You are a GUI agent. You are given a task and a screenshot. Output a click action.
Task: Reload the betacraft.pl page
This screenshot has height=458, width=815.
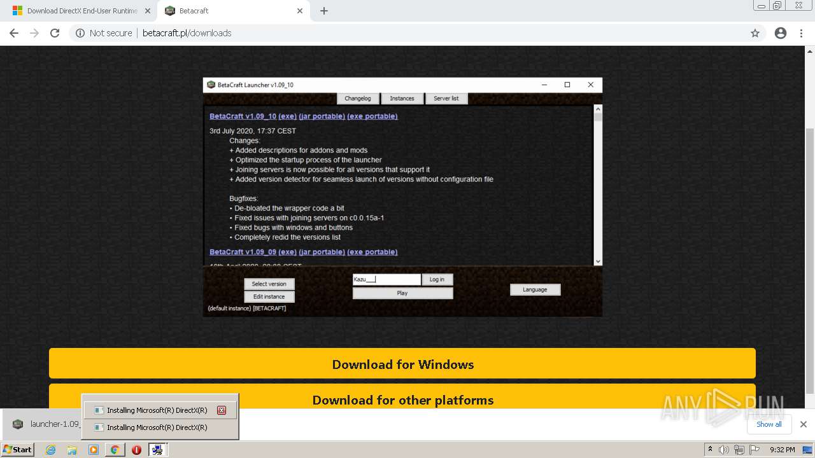point(55,33)
